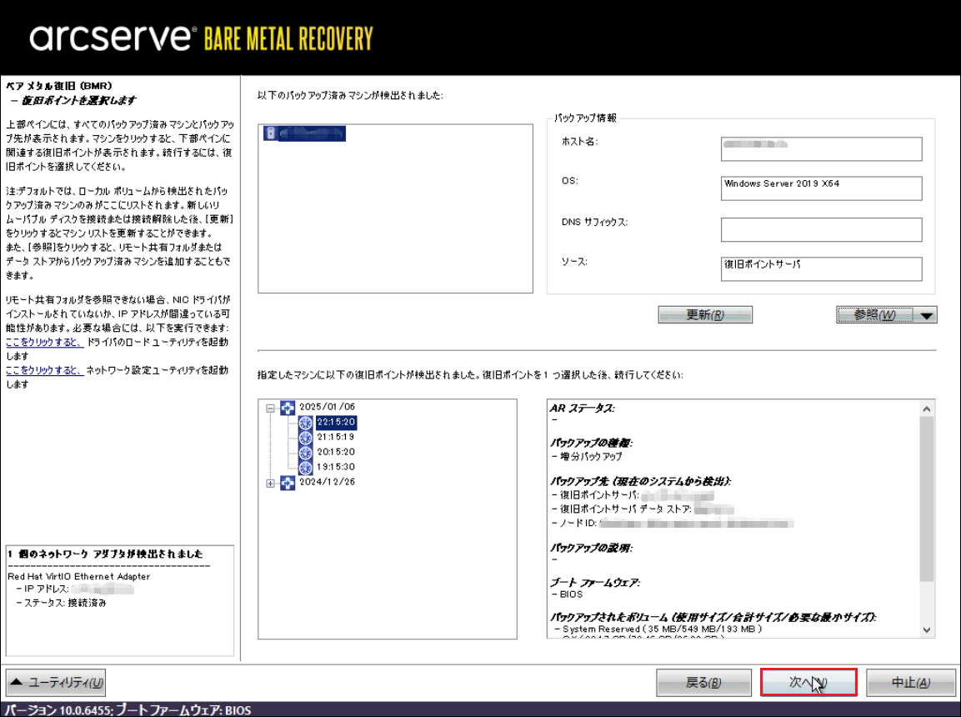The width and height of the screenshot is (961, 717).
Task: Click the 20:15:20 recovery point icon
Action: 306,452
